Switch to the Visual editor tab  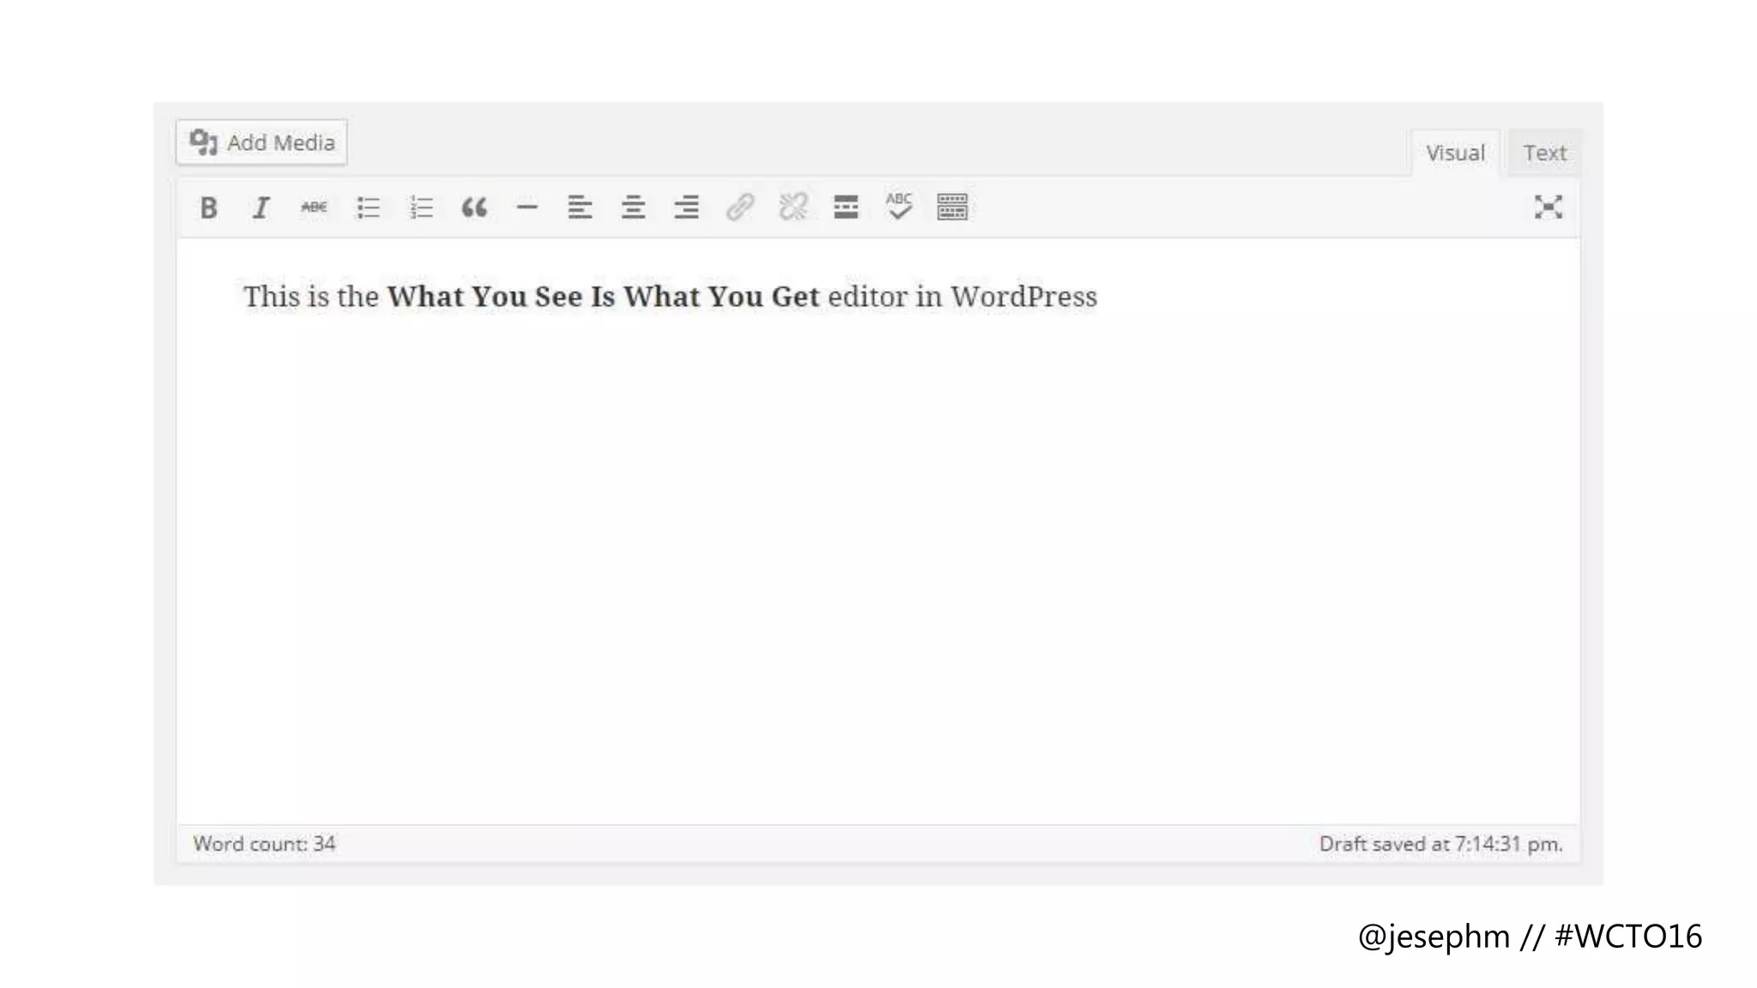[x=1455, y=154]
